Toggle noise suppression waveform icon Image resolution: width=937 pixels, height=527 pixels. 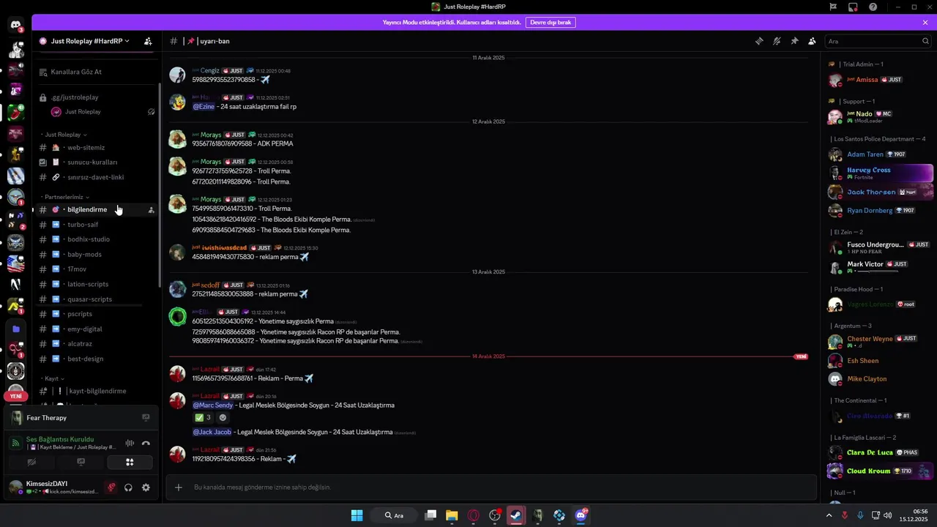click(130, 443)
